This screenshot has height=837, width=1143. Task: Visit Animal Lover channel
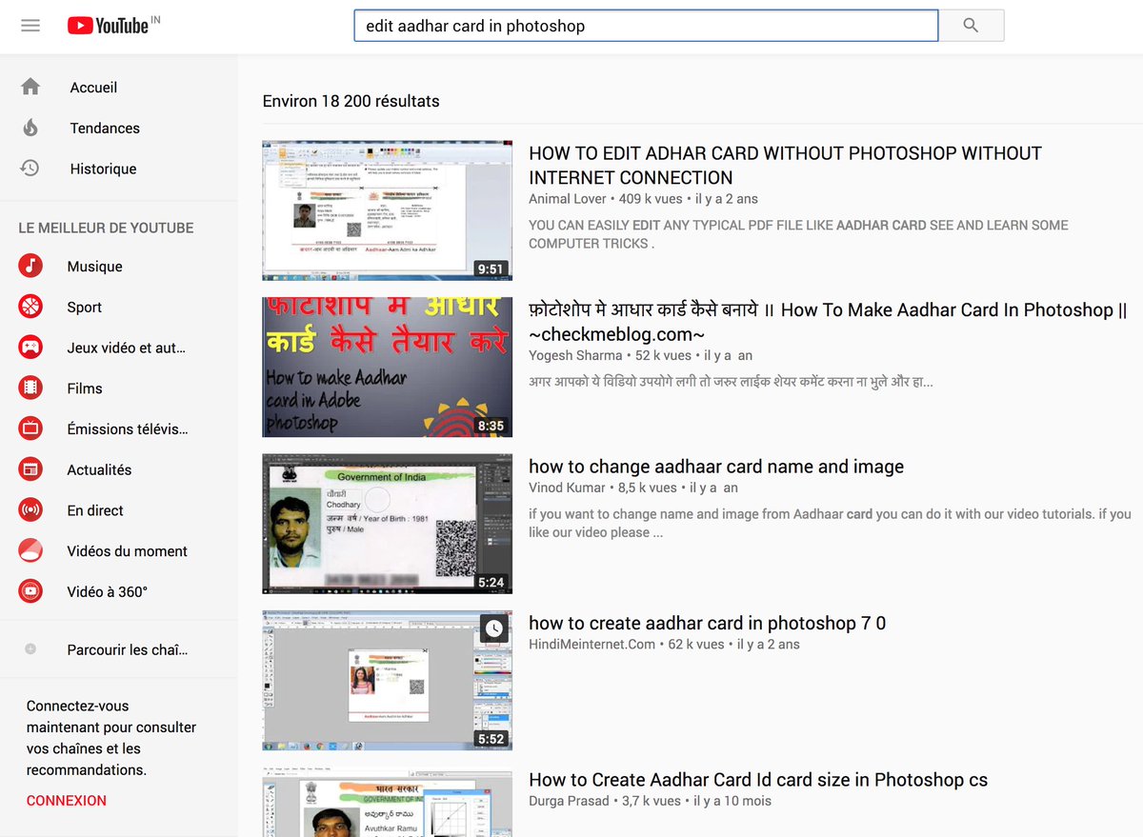coord(568,199)
